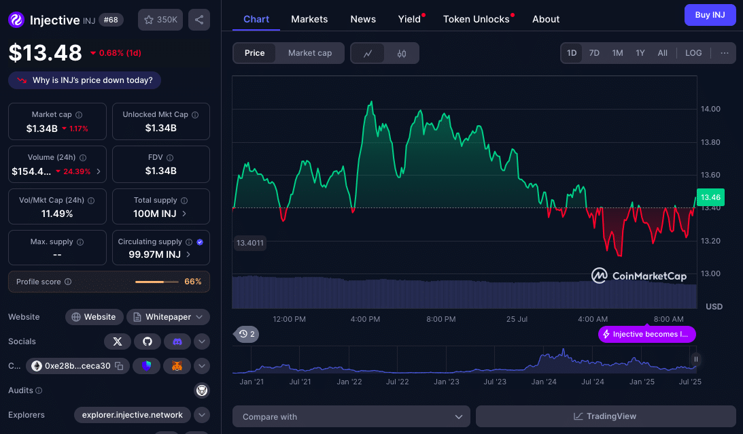Ask why INJ's price is down today
743x434 pixels.
[84, 80]
